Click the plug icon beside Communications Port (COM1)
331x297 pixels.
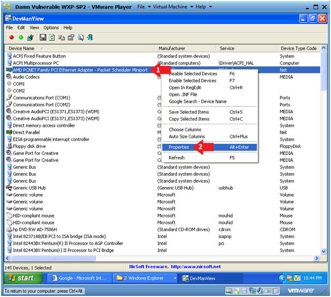coord(9,97)
